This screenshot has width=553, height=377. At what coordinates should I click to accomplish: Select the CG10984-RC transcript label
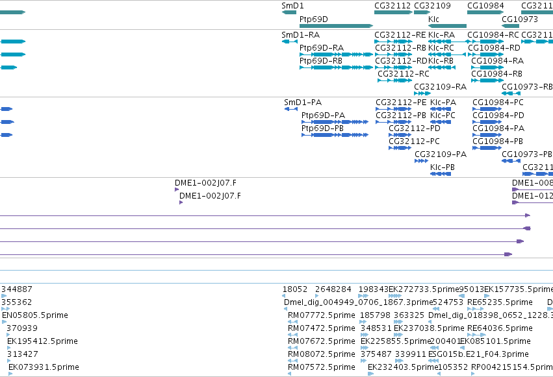click(x=493, y=35)
